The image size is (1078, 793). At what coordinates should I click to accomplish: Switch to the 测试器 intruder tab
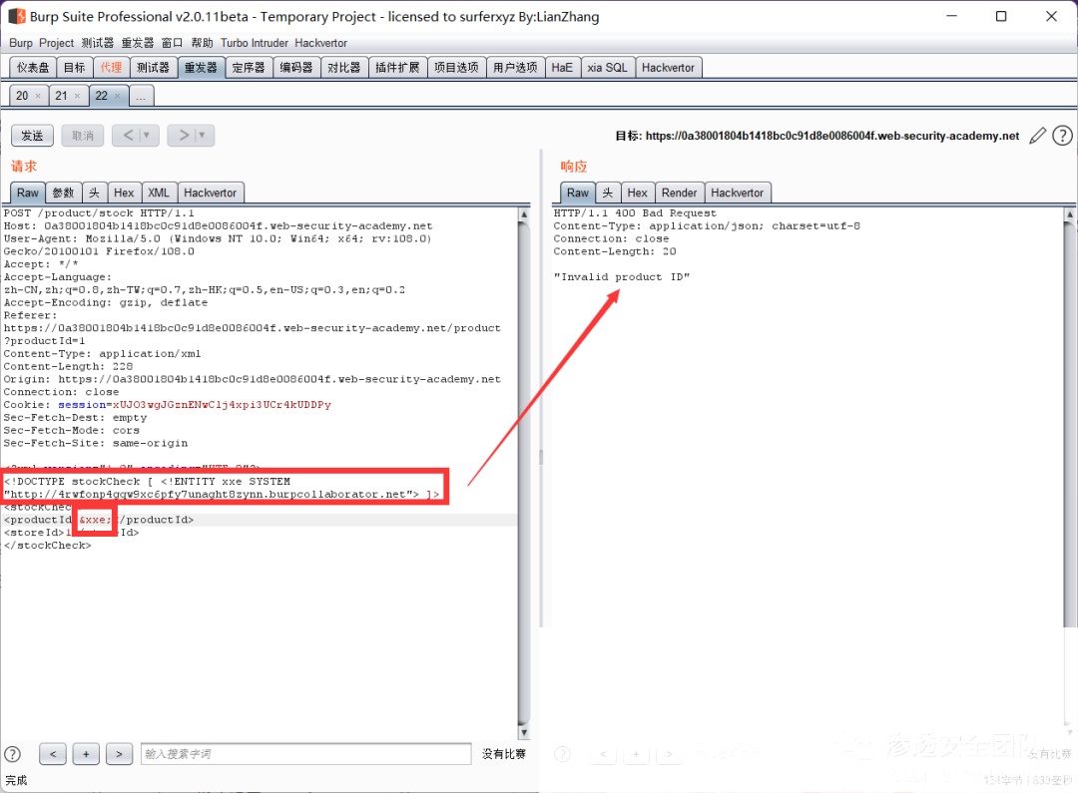[153, 68]
